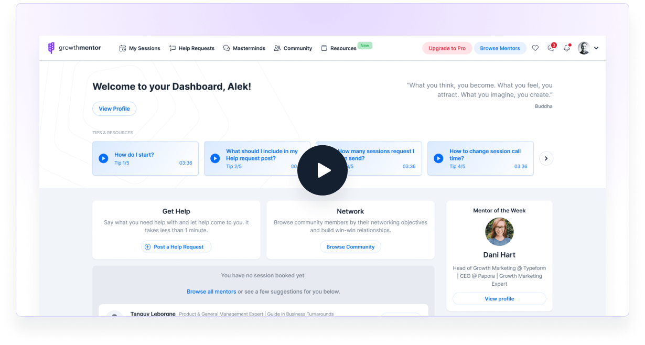Play the 'How do I start?' tip
645x345 pixels.
[x=103, y=158]
